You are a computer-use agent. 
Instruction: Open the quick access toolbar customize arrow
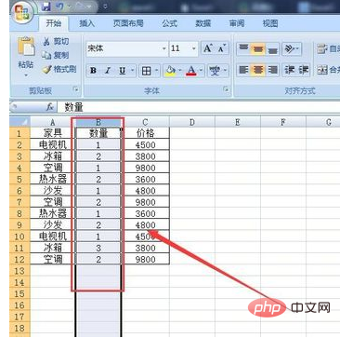coord(104,7)
